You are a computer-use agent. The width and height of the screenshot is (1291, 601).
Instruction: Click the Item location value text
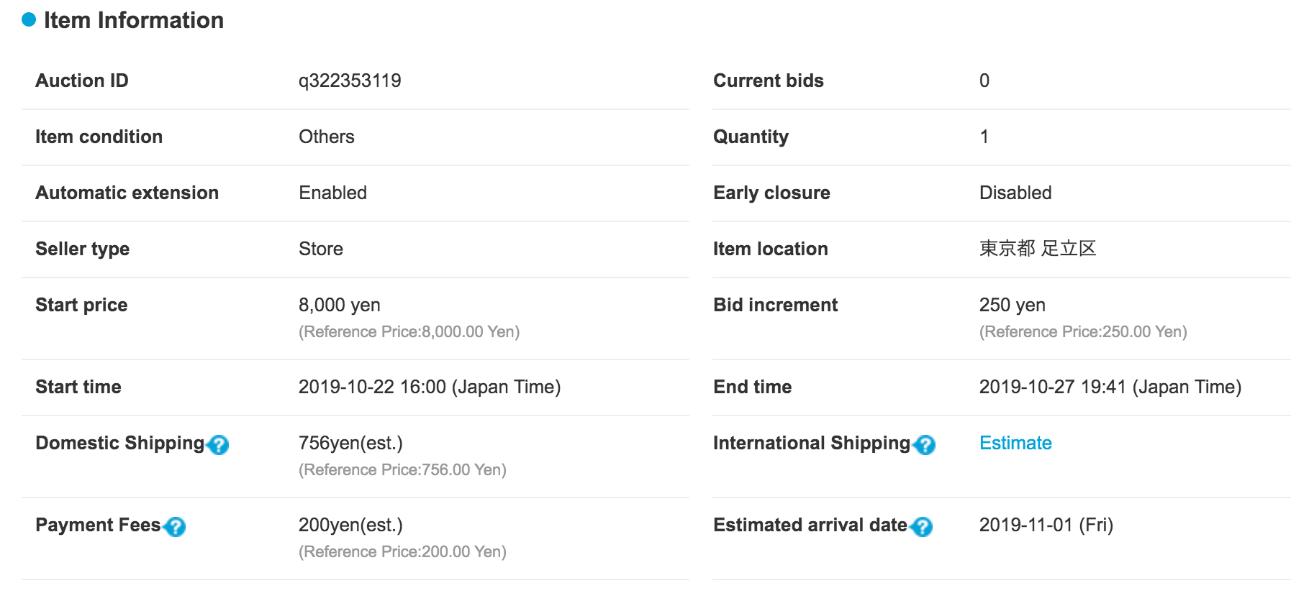(1038, 249)
